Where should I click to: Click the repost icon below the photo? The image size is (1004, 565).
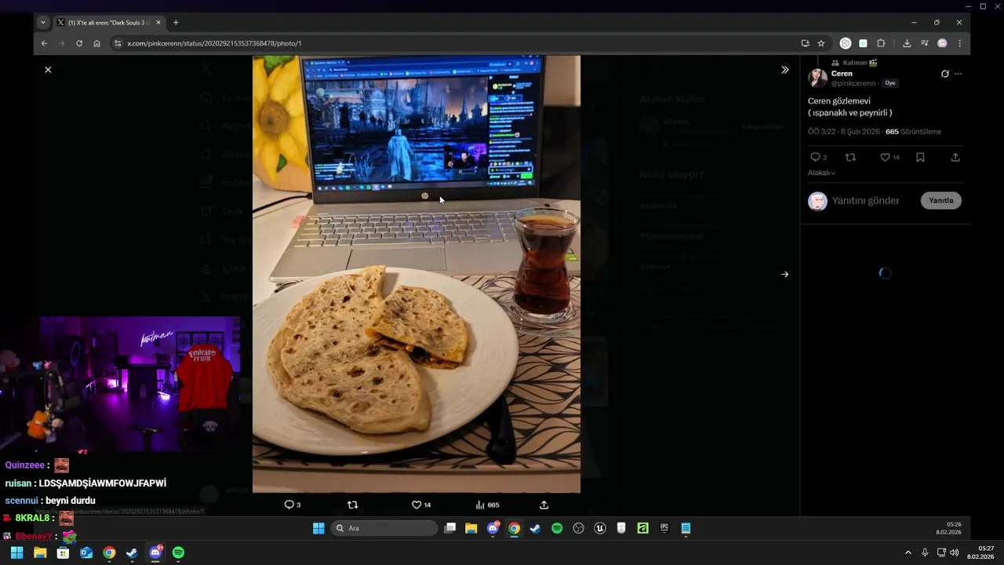pyautogui.click(x=353, y=505)
